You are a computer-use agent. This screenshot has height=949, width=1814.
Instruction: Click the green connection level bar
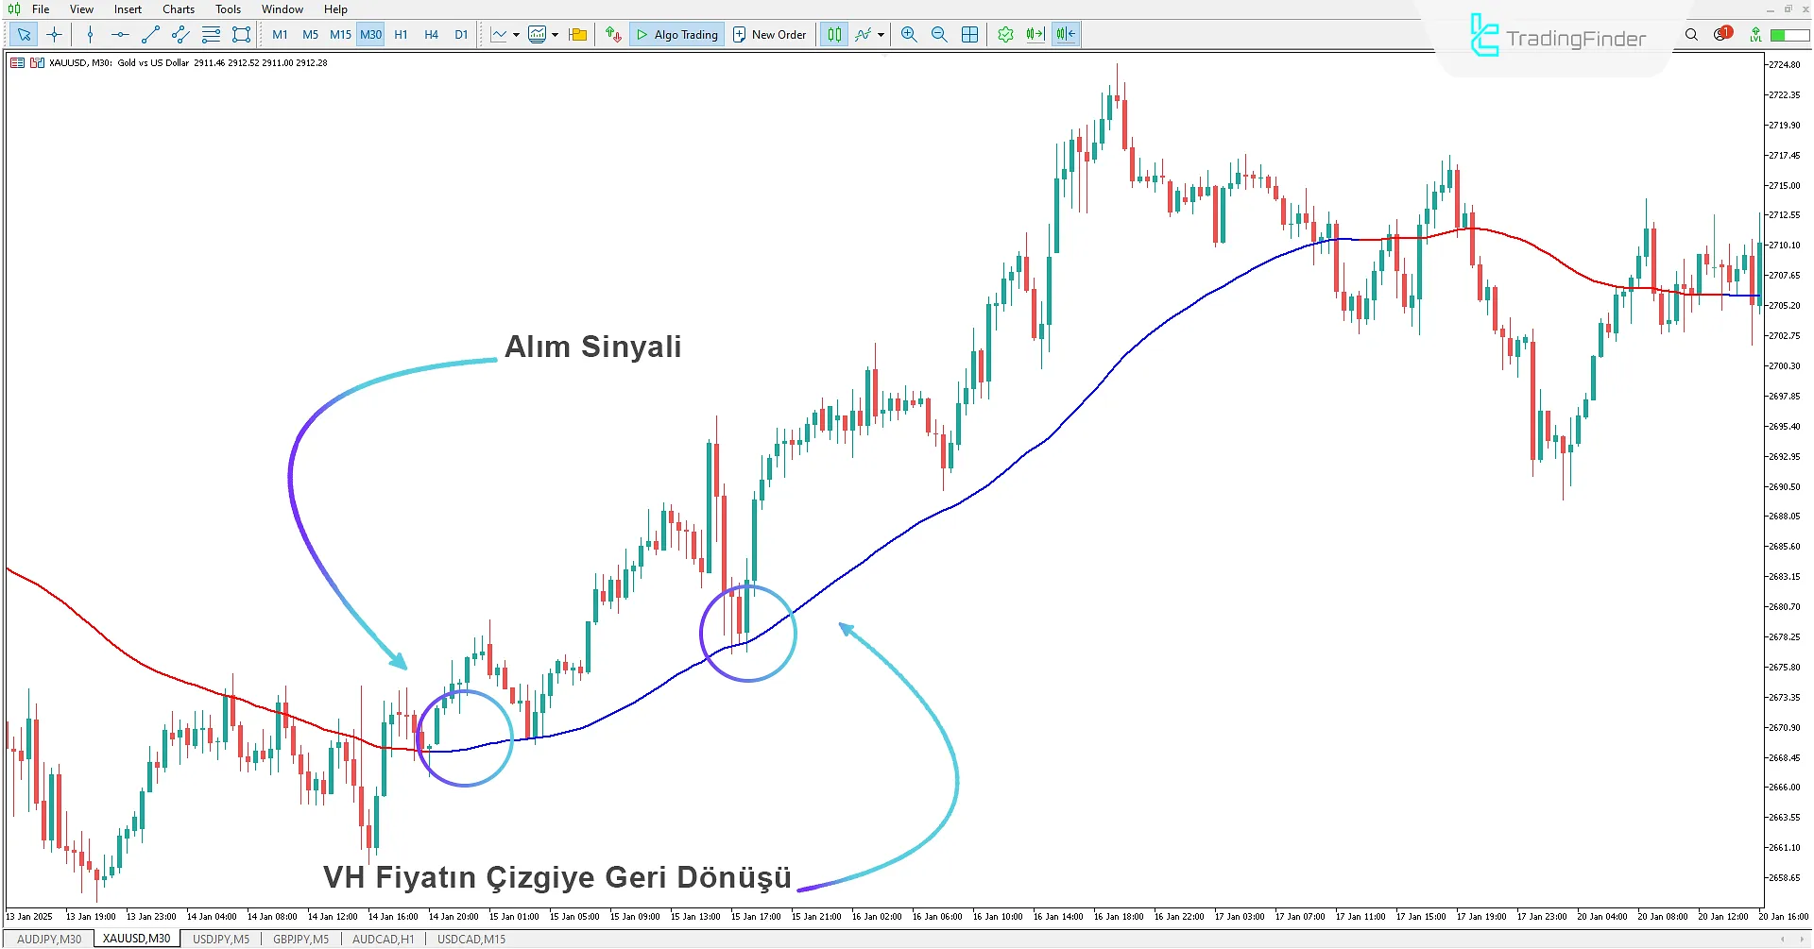click(x=1788, y=35)
